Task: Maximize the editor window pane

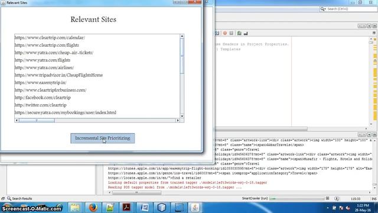Action: coord(374,26)
